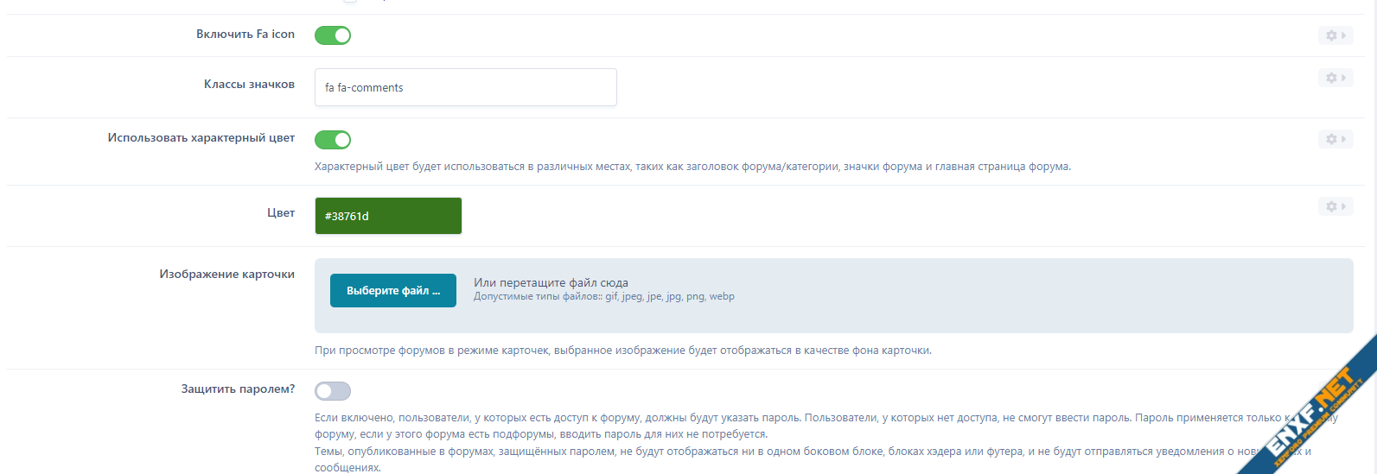
Task: Click the Защитить паролем? label
Action: (x=238, y=389)
